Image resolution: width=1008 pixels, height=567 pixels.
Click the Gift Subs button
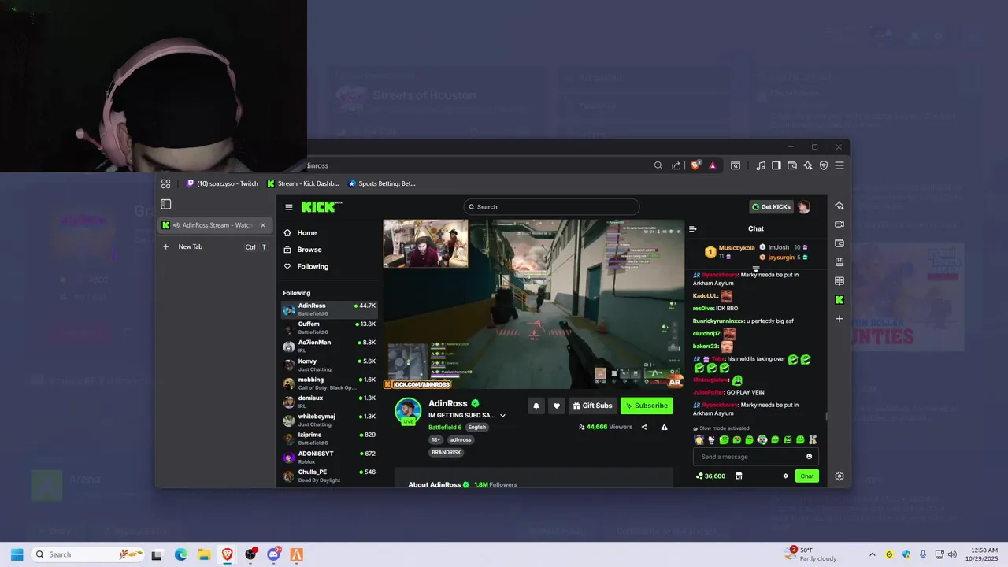click(x=592, y=406)
